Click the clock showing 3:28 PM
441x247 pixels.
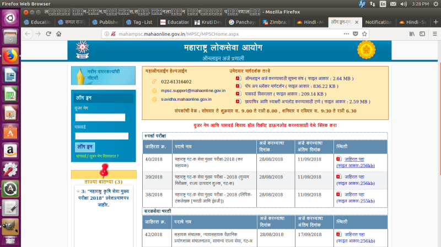coord(420,4)
